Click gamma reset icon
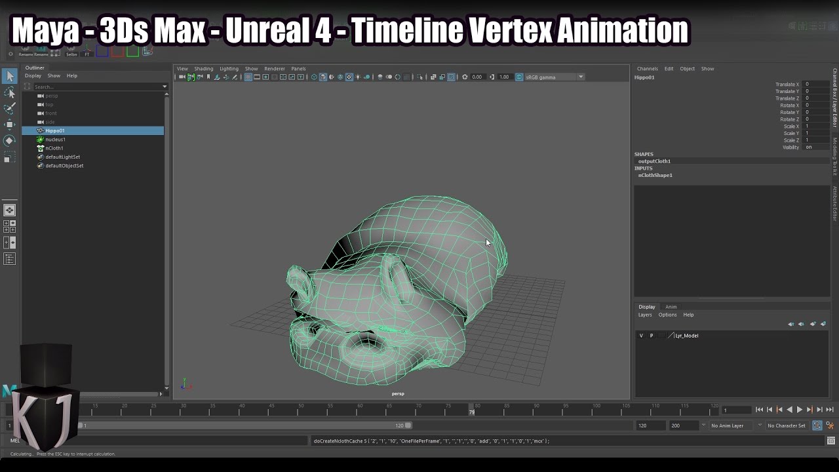 click(492, 77)
